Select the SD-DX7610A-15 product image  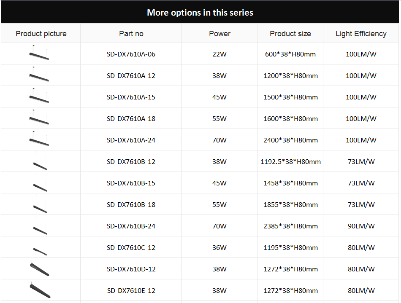pos(39,96)
